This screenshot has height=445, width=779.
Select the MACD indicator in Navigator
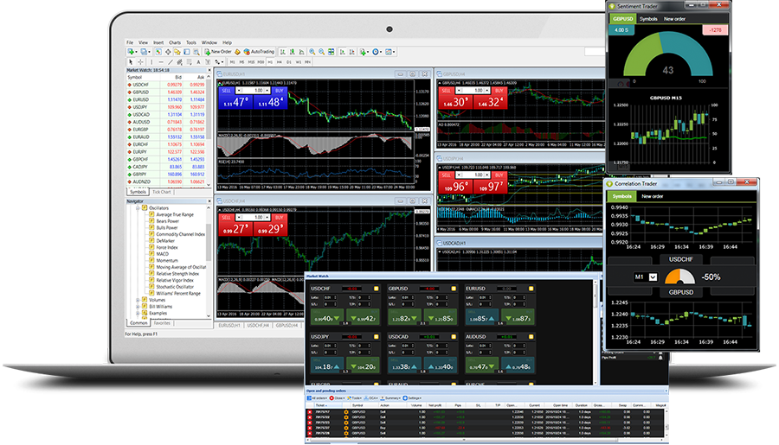point(163,254)
